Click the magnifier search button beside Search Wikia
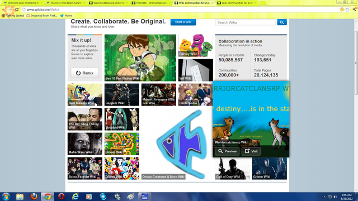Image resolution: width=358 pixels, height=201 pixels. [282, 22]
